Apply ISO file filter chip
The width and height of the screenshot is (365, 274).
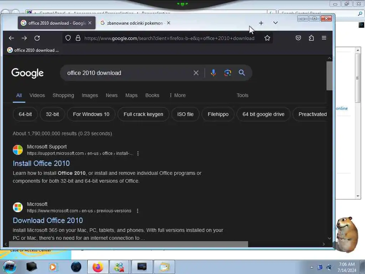[x=185, y=114]
